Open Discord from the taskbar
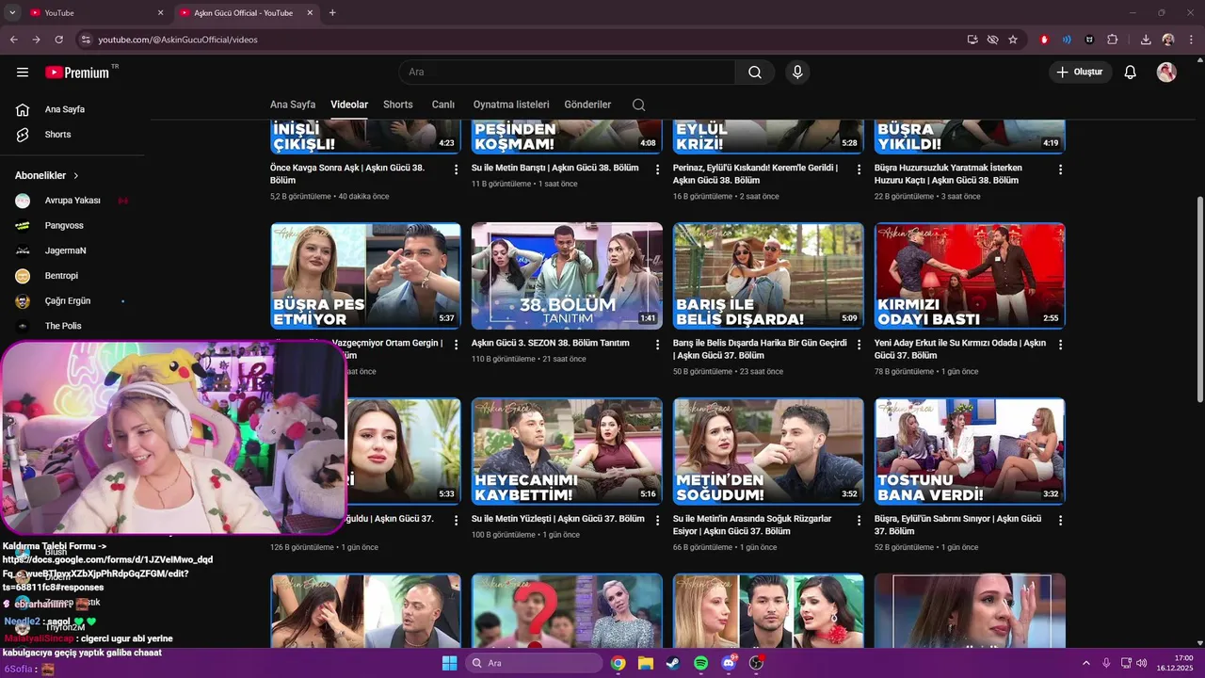The height and width of the screenshot is (678, 1205). click(x=729, y=663)
